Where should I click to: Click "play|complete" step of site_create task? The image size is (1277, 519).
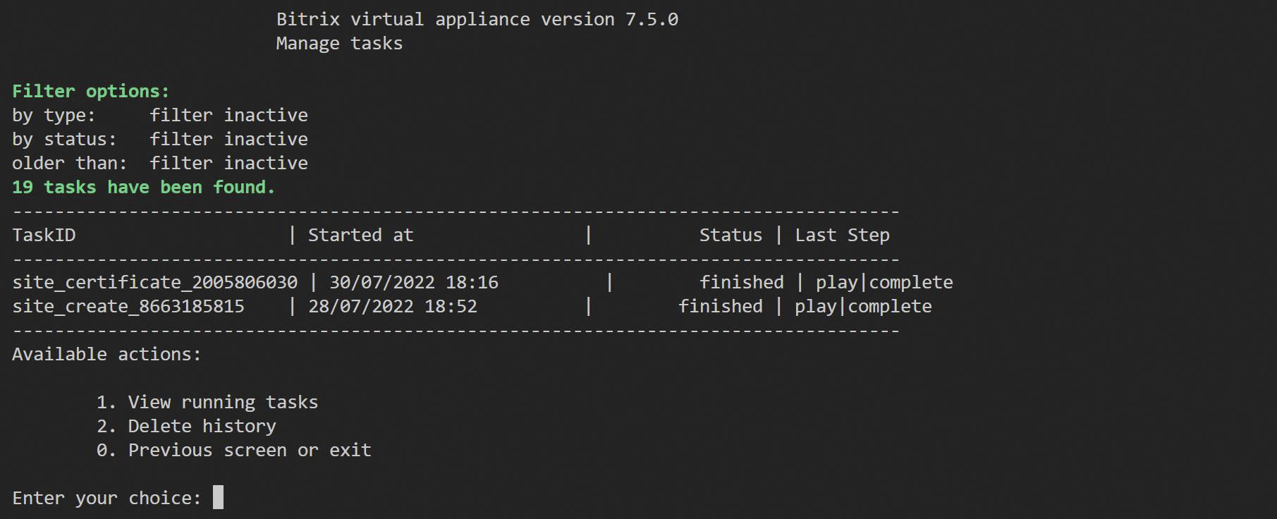[x=863, y=307]
